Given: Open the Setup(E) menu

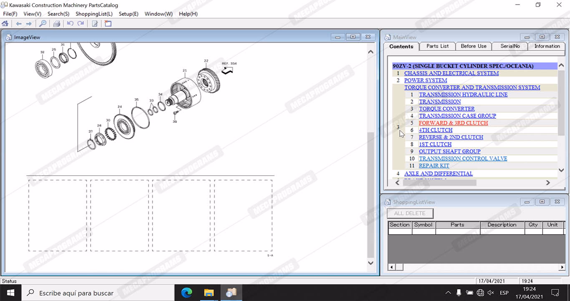Looking at the screenshot, I should click(129, 14).
